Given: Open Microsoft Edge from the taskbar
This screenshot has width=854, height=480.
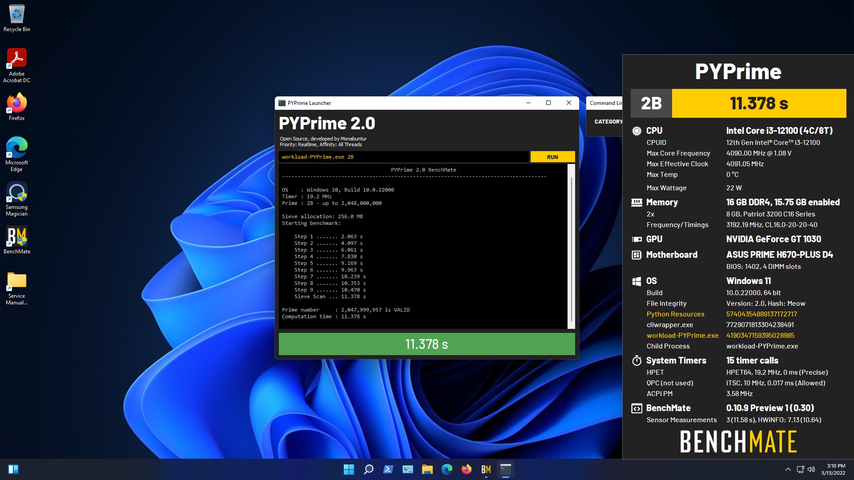Looking at the screenshot, I should coord(447,469).
